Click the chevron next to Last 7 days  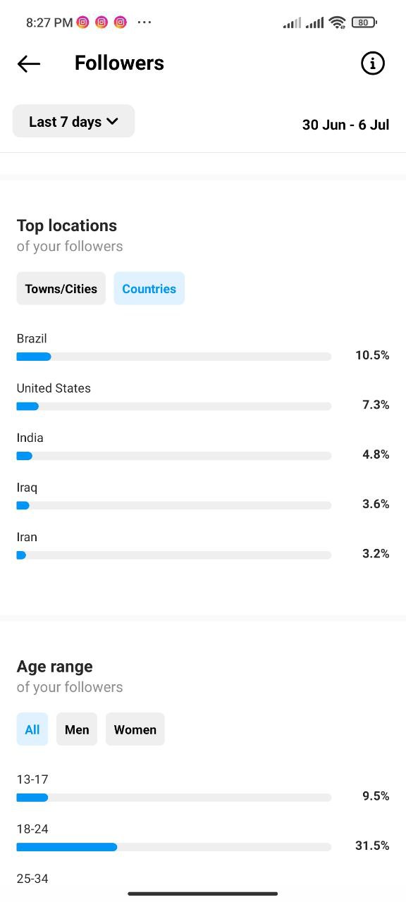[112, 122]
